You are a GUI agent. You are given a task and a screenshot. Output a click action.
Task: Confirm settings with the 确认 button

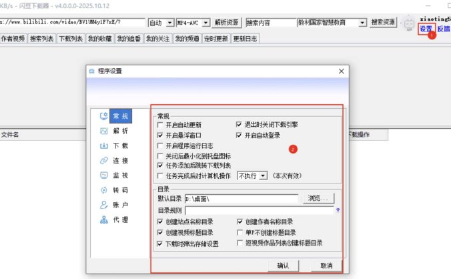[283, 266]
